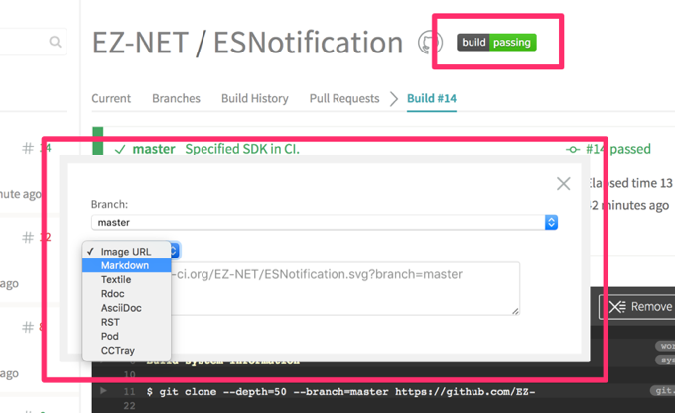Open the #14 passed build link

tap(617, 149)
